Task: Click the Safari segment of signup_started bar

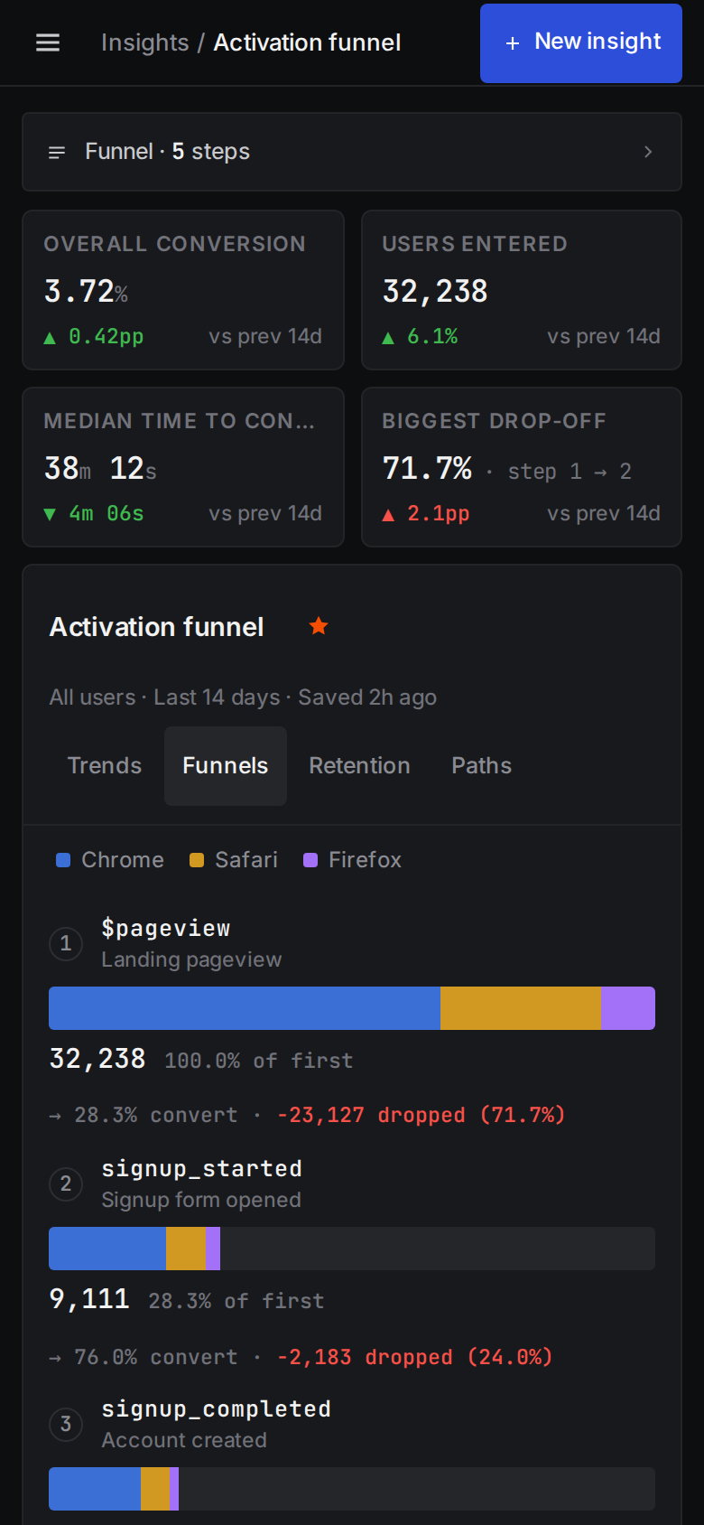Action: (x=186, y=1249)
